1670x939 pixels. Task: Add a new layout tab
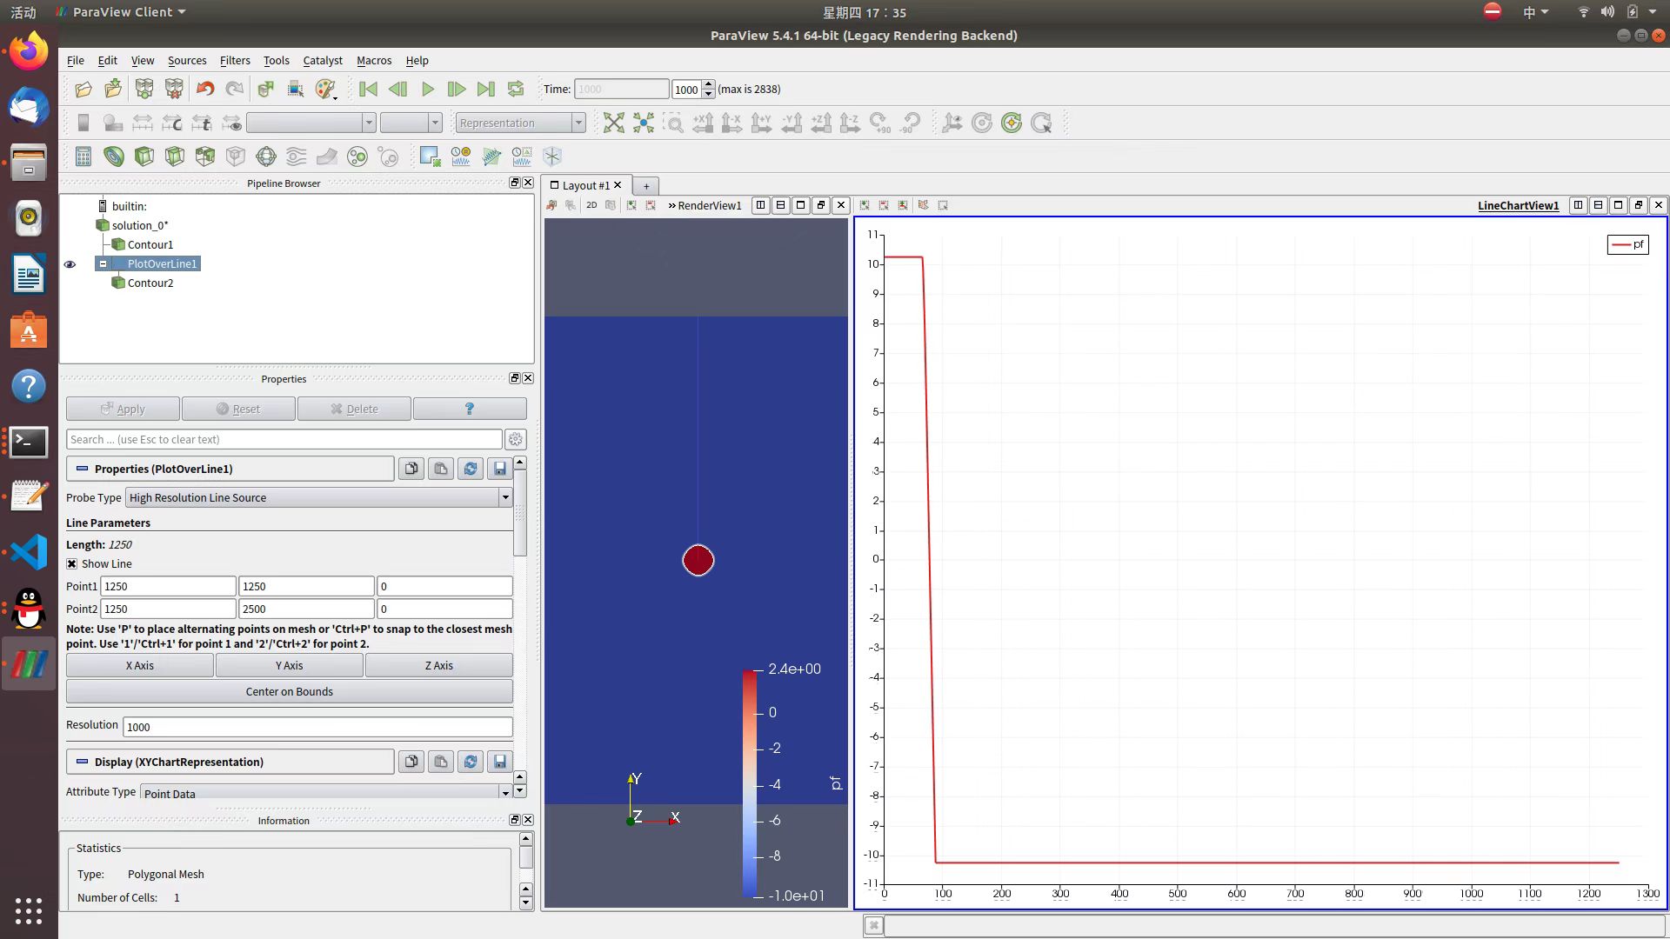coord(646,185)
